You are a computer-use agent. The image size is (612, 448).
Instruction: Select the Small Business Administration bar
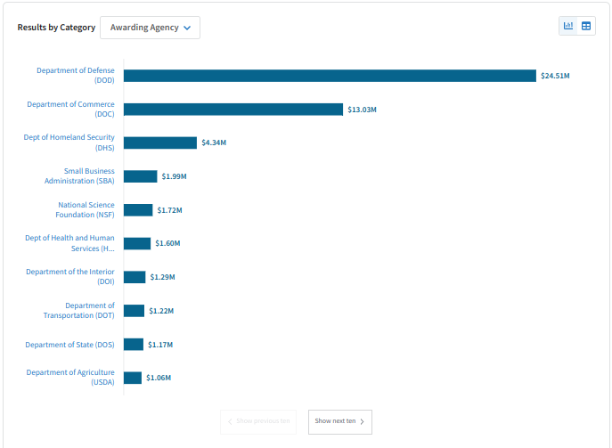[141, 176]
